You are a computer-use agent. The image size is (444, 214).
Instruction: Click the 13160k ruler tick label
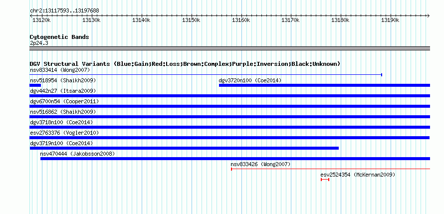[241, 20]
